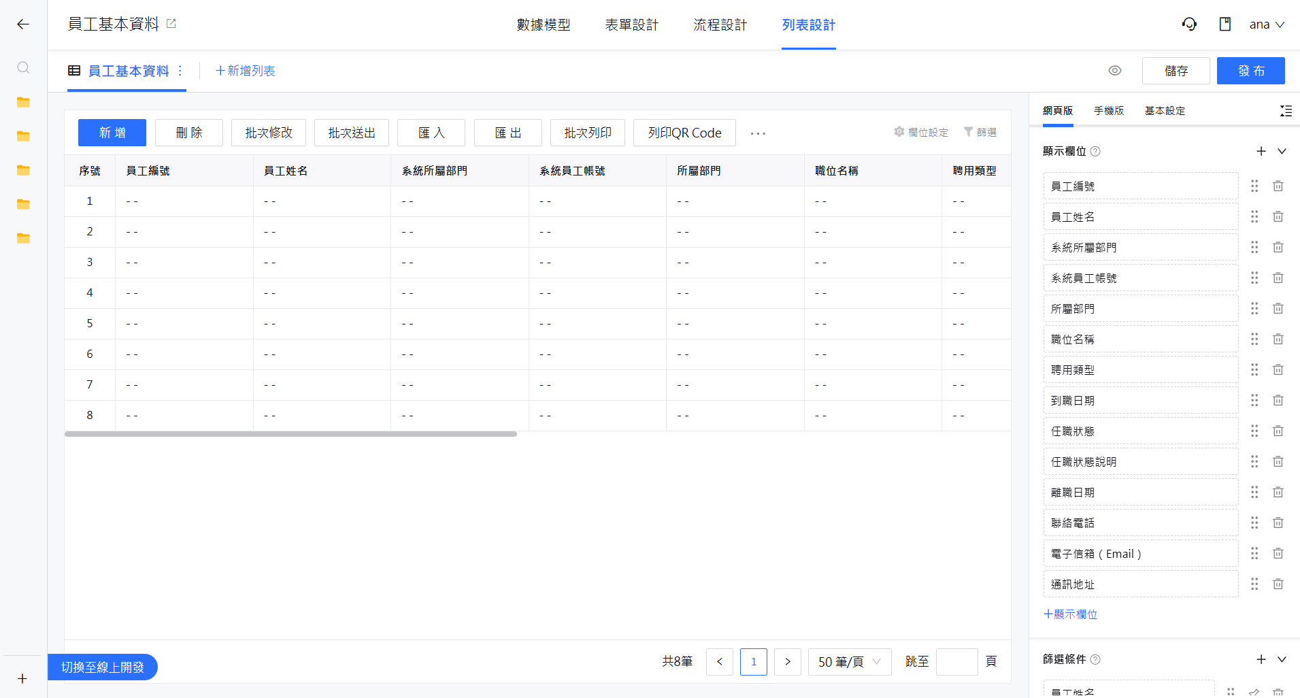Go back using the left arrow icon
This screenshot has height=698, width=1300.
(x=23, y=24)
